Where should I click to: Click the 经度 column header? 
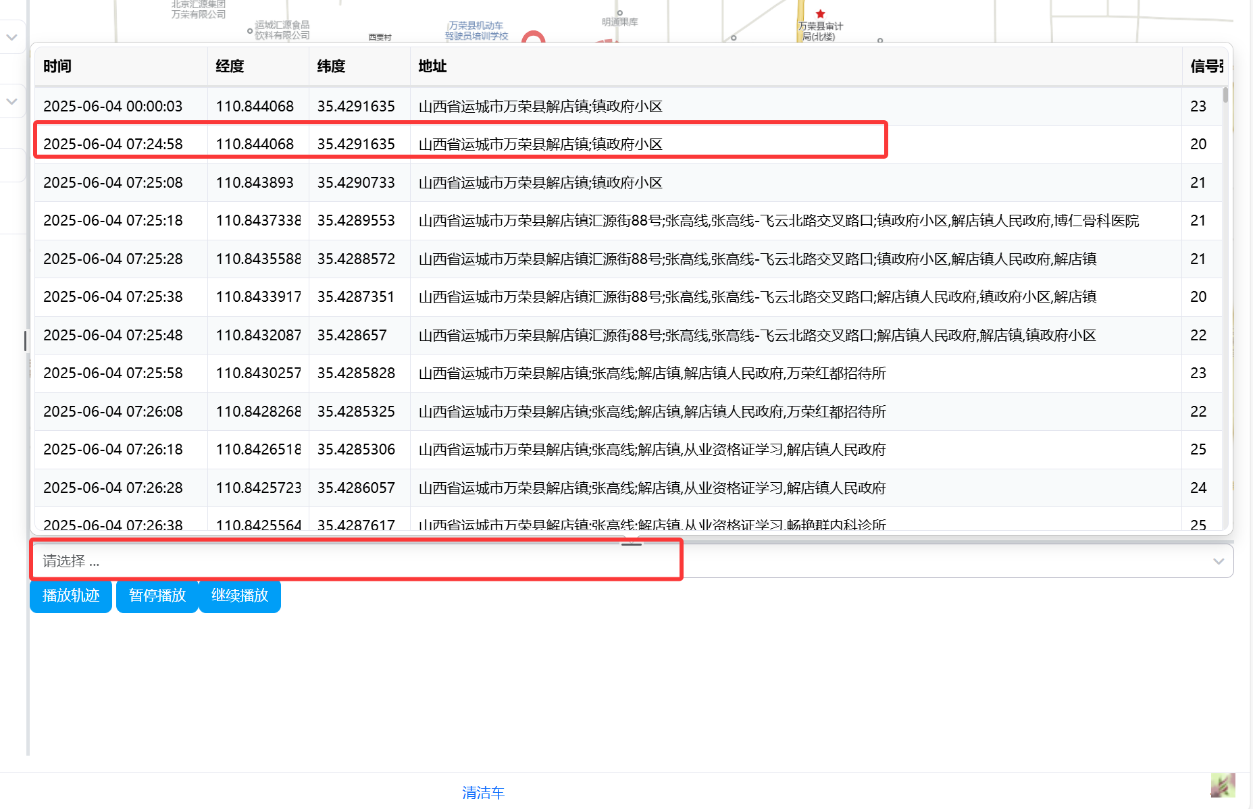(x=230, y=66)
